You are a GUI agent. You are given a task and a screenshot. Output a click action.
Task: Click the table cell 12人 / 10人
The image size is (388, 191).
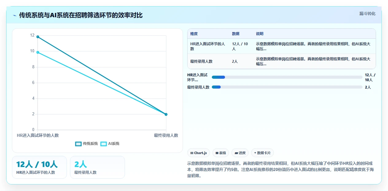(x=241, y=46)
